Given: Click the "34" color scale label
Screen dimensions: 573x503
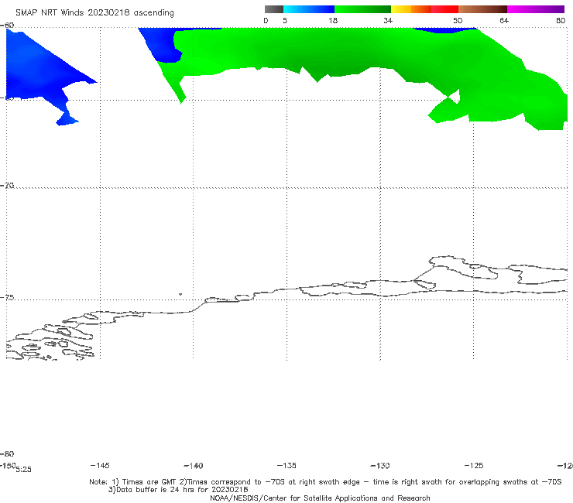Looking at the screenshot, I should (388, 21).
